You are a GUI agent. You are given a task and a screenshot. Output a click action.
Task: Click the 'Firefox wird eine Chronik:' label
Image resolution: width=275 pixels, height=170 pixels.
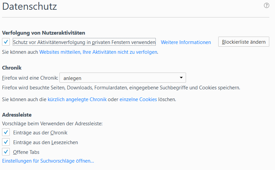tap(30, 78)
